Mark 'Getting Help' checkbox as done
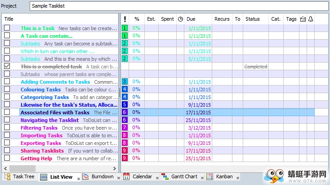 pos(7,158)
